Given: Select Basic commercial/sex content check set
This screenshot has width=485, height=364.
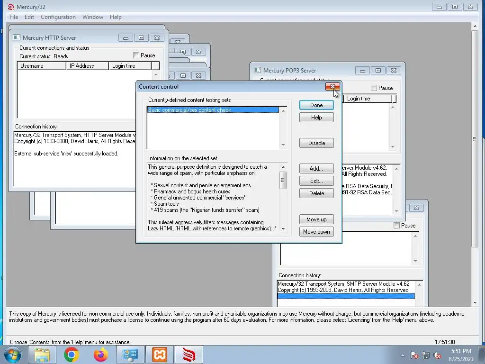Looking at the screenshot, I should tap(213, 110).
